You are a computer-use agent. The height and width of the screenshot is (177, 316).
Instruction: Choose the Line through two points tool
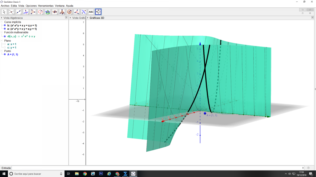coord(18,12)
